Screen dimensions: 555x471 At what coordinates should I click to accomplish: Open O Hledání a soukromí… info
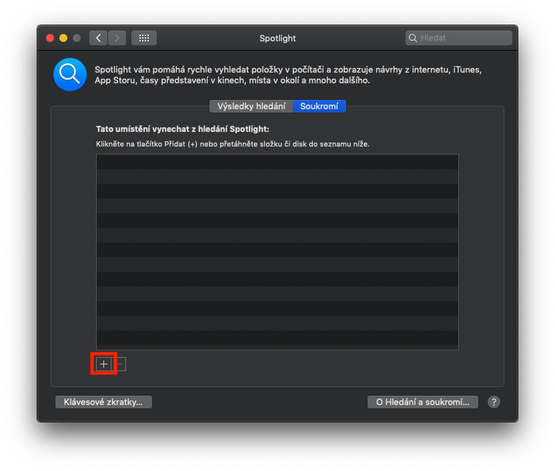[423, 402]
